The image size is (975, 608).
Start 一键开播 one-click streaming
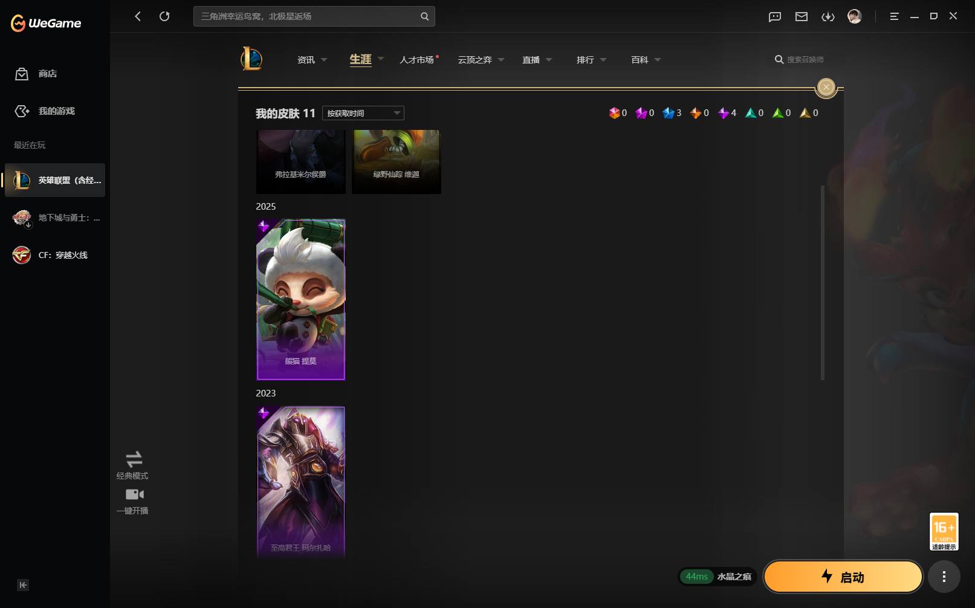(132, 502)
